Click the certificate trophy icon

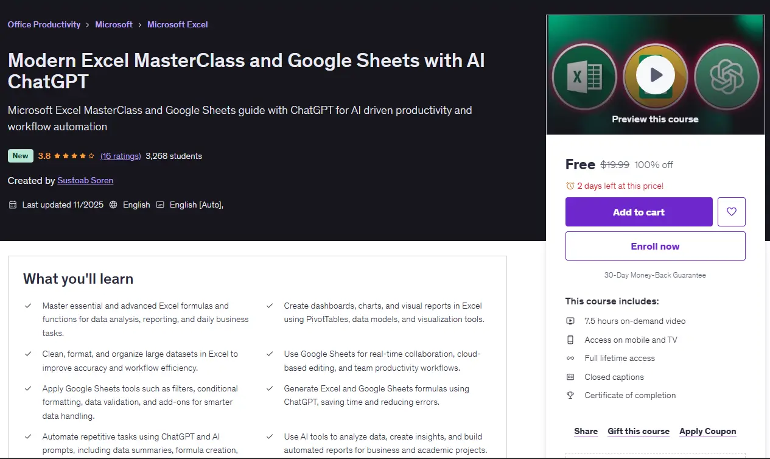[570, 395]
